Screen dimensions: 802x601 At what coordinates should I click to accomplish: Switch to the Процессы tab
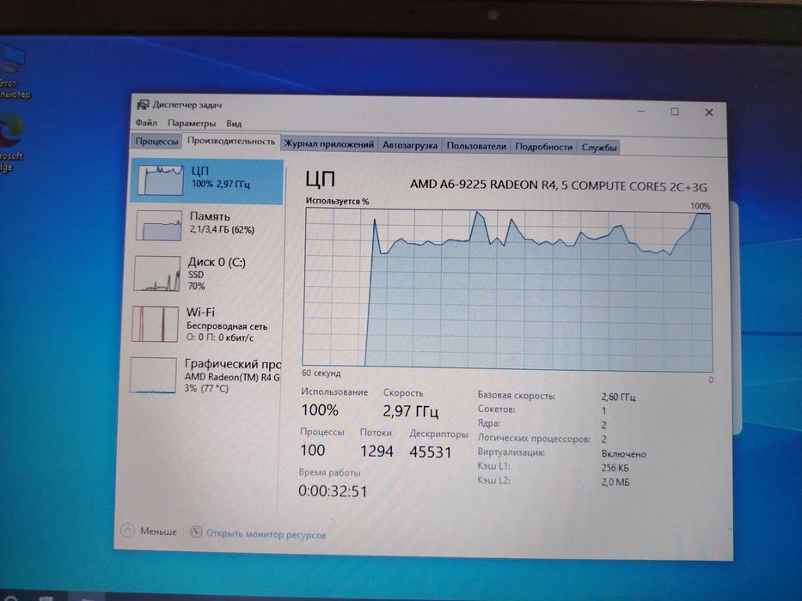tap(156, 141)
